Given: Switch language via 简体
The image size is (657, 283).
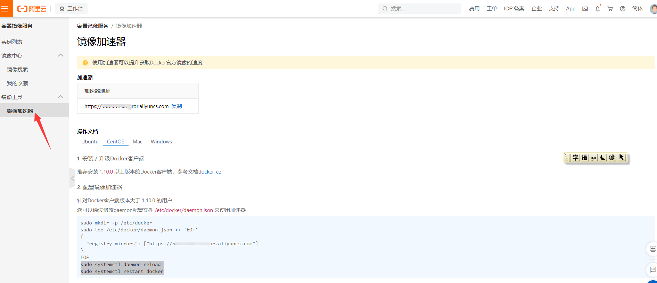Looking at the screenshot, I should pyautogui.click(x=638, y=9).
